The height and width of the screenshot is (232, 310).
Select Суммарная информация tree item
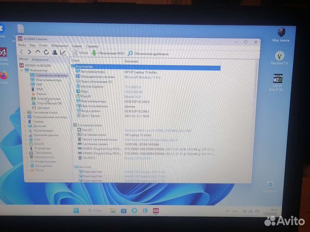point(49,75)
